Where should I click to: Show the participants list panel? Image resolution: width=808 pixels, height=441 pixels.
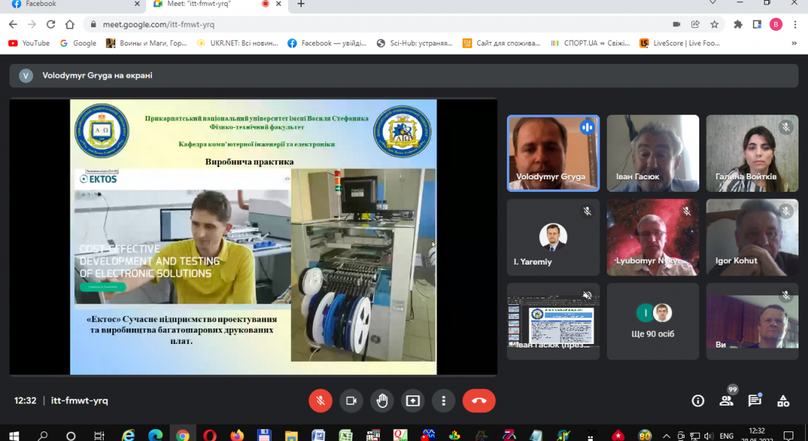point(726,401)
